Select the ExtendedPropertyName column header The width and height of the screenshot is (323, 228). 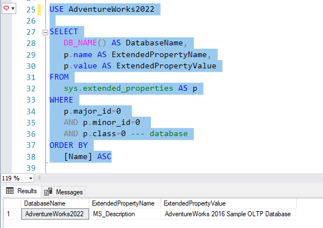(125, 203)
